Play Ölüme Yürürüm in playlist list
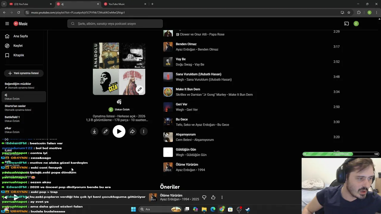Viewport: 381px width, 214px height. tap(168, 167)
